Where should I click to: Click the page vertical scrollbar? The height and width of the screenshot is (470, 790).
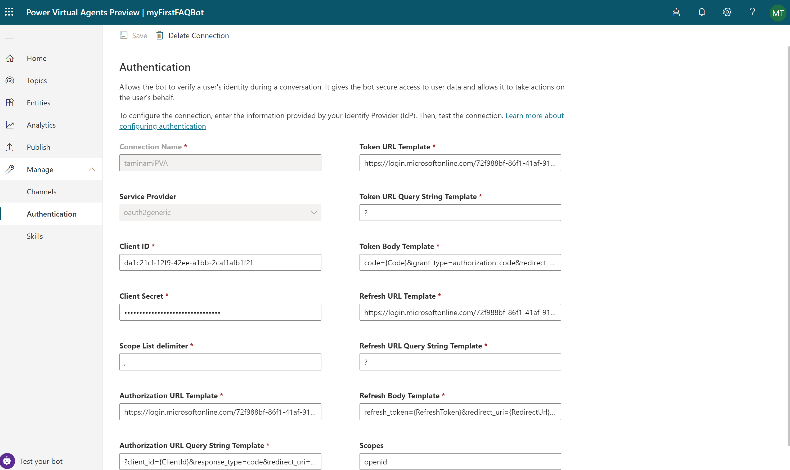(788, 246)
